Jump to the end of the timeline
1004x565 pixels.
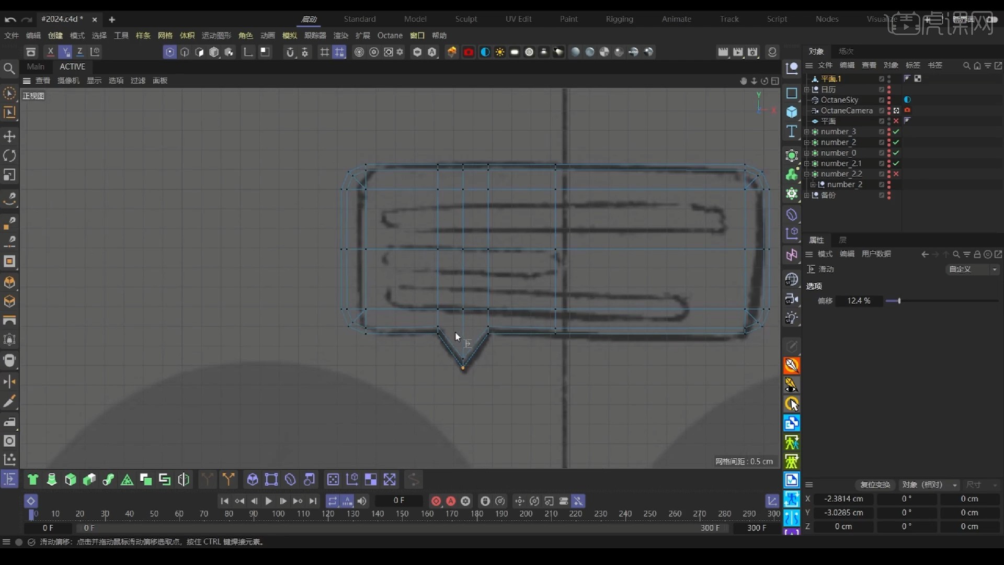point(313,501)
